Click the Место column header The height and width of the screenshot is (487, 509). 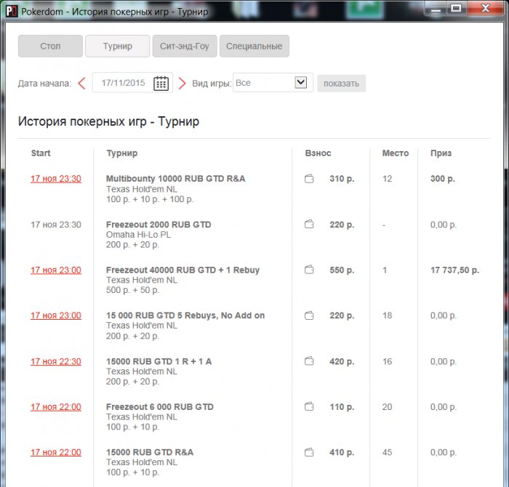tap(396, 153)
